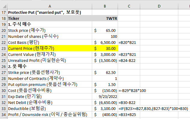Image resolution: width=190 pixels, height=119 pixels.
Task: Click the Profit / Downside risk label cell
Action: (50, 114)
